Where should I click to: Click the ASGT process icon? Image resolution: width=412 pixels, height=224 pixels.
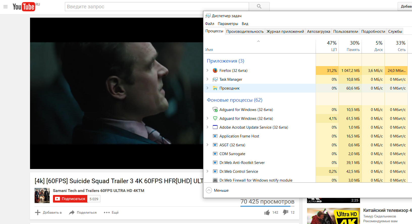pos(215,145)
